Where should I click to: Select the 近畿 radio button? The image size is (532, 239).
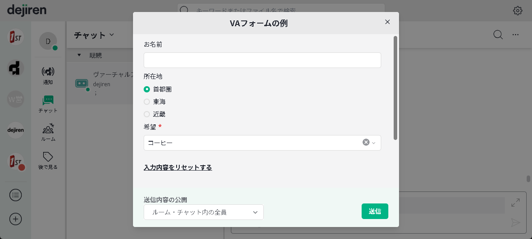[147, 114]
